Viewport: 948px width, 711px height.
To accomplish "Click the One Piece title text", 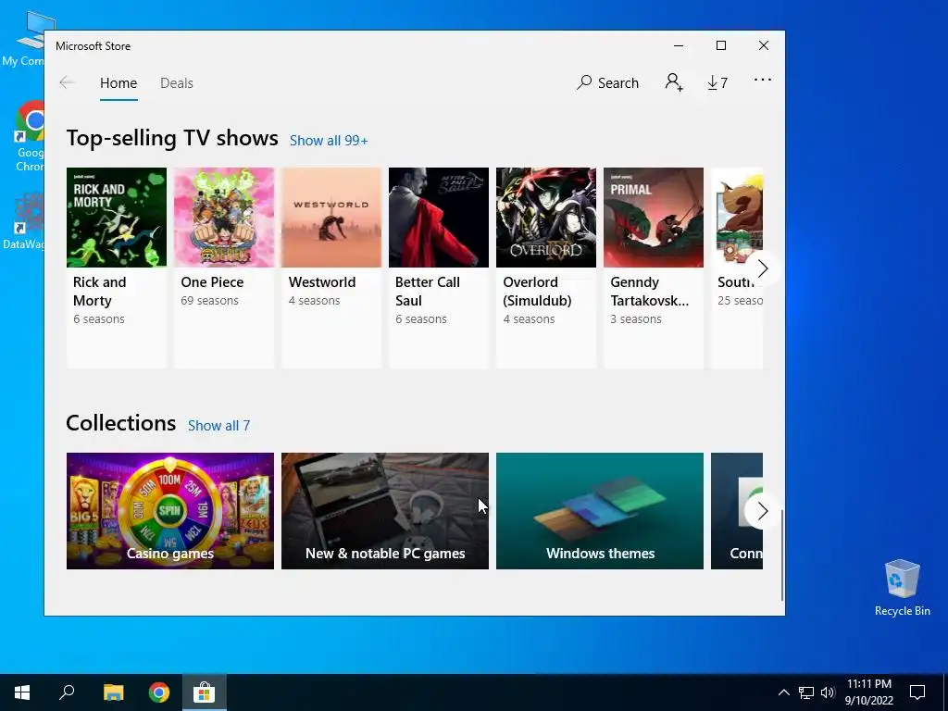I will 212,282.
